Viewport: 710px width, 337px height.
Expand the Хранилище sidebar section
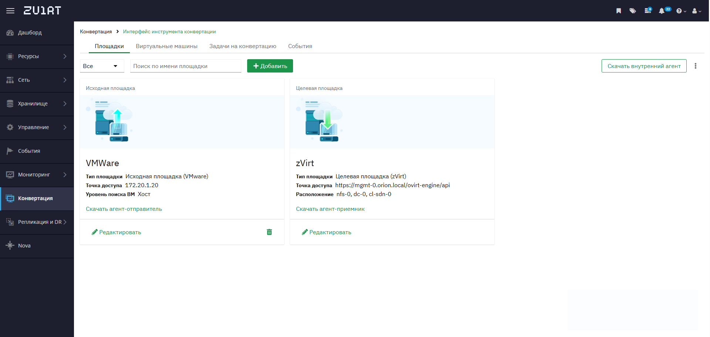[x=37, y=104]
